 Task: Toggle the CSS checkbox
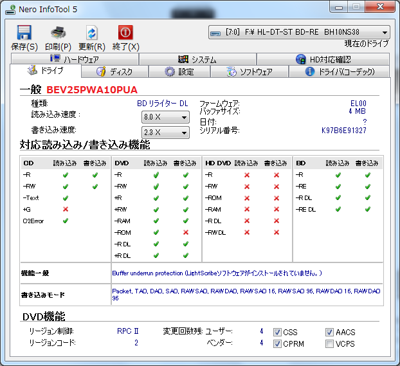tap(277, 333)
